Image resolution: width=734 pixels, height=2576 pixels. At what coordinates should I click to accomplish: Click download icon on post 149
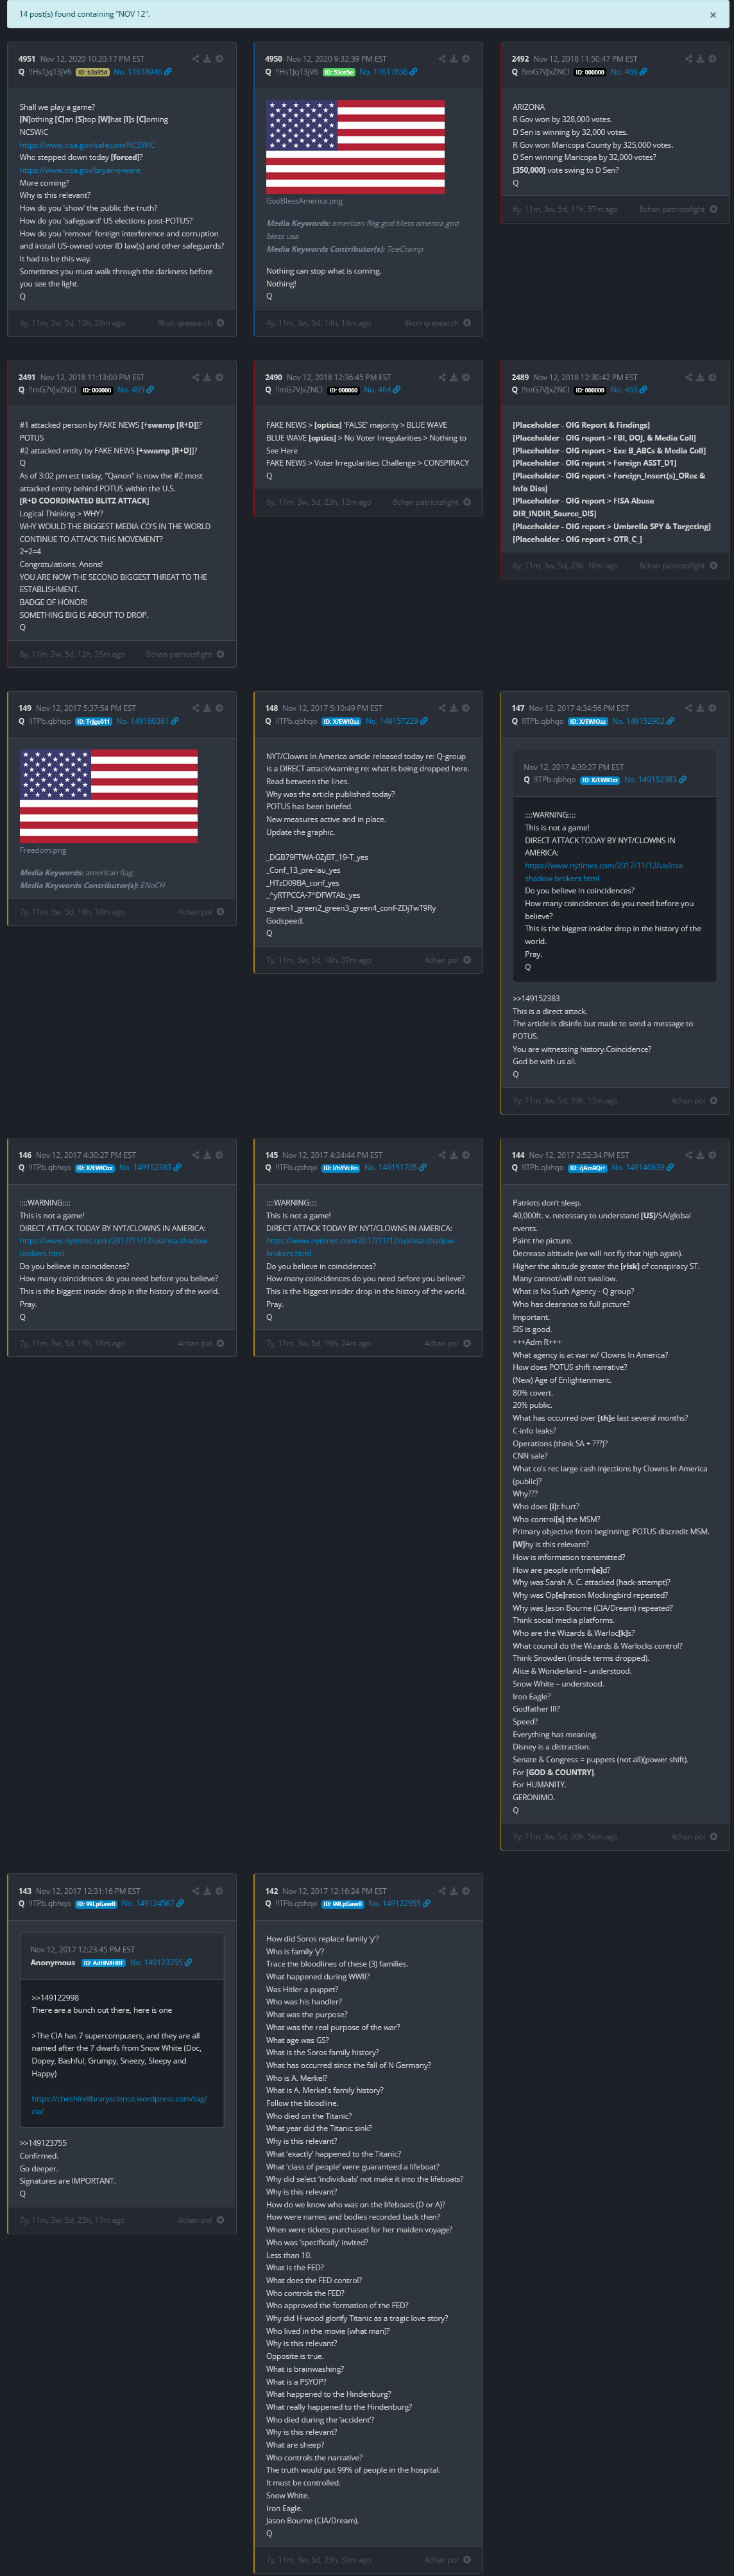208,708
